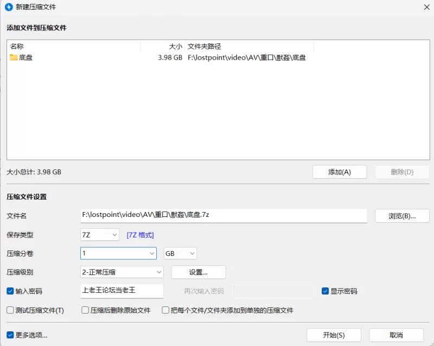Open the 保存类型 7Z dropdown
Viewport: 434px width, 346px height.
100,235
